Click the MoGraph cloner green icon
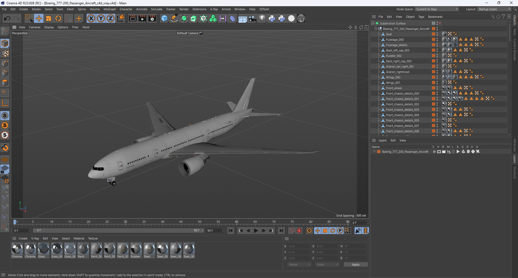The height and width of the screenshot is (278, 518). 213,18
